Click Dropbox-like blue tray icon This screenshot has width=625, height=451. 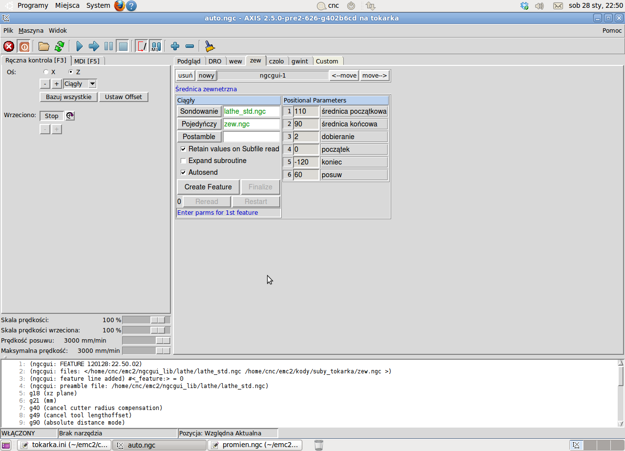(524, 6)
